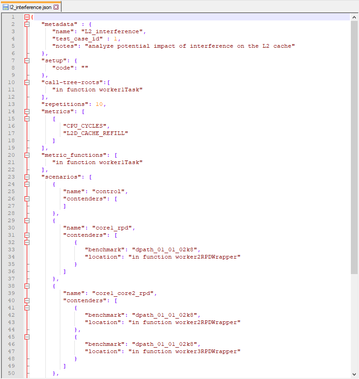Click "dpath_01_01_02k8" on line 46
Viewport: 359px width, 379px height.
pyautogui.click(x=165, y=344)
